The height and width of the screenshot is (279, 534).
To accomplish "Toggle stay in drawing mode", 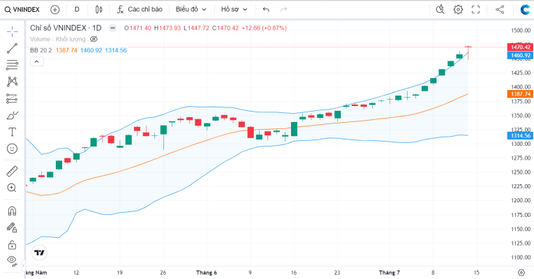I will pyautogui.click(x=13, y=227).
